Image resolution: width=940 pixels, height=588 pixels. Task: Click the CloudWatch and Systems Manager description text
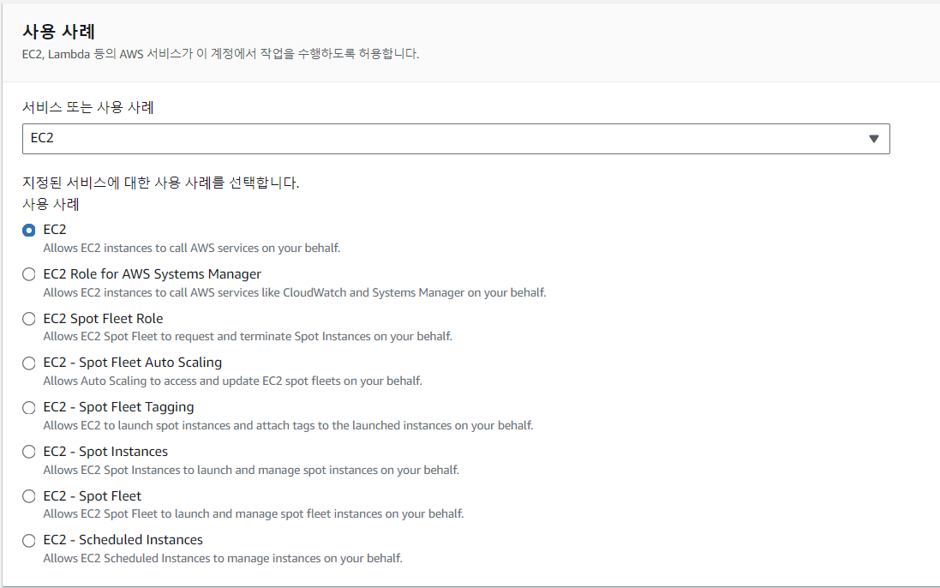[295, 292]
